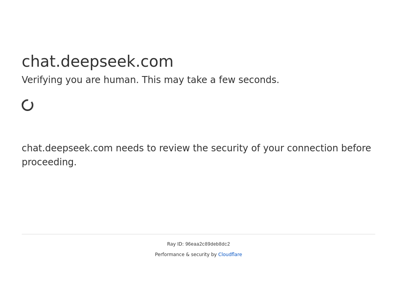397x298 pixels.
Task: Click the word 'proceeding.' in the paragraph
Action: click(49, 162)
